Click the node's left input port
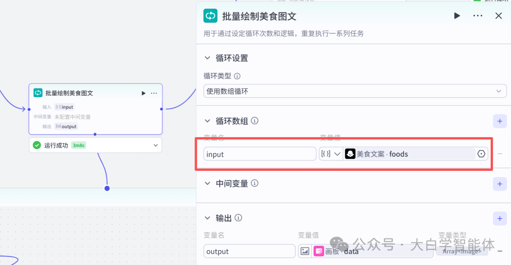 [x=29, y=109]
